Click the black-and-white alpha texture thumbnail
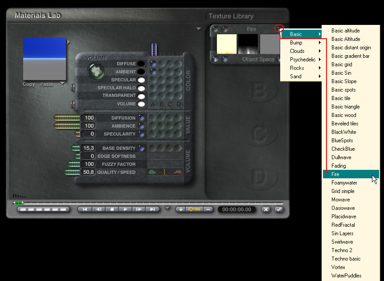384x281 pixels. point(248,44)
